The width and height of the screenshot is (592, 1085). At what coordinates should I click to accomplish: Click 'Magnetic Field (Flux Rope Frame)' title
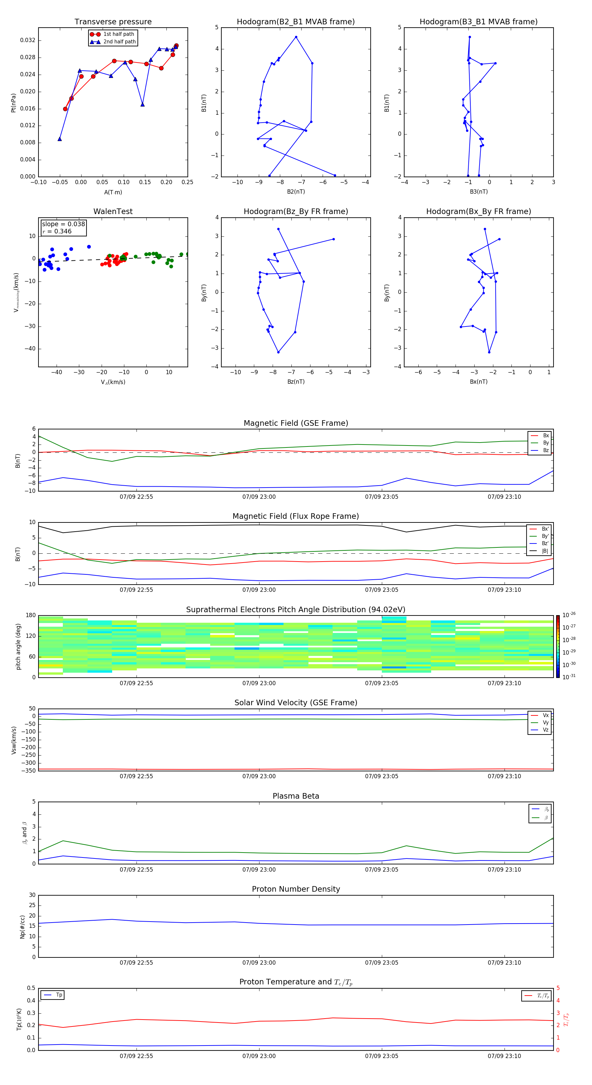pyautogui.click(x=296, y=517)
